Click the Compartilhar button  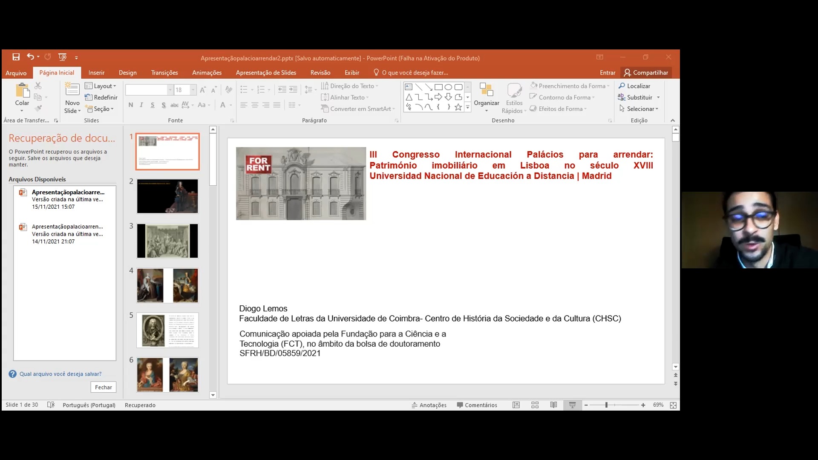[x=646, y=73]
